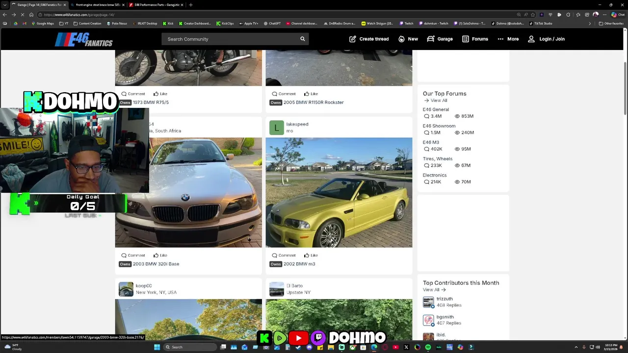
Task: Click the Garage car icon in header
Action: (430, 39)
